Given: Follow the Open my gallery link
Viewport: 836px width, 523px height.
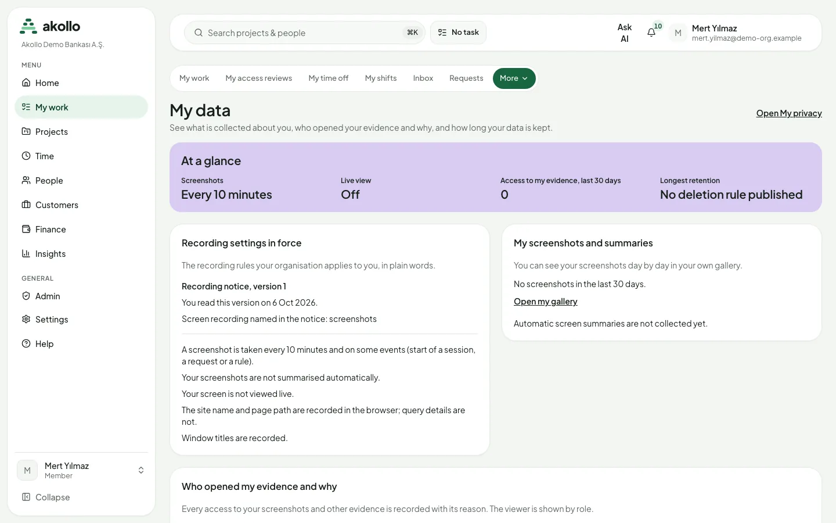Looking at the screenshot, I should [x=546, y=302].
